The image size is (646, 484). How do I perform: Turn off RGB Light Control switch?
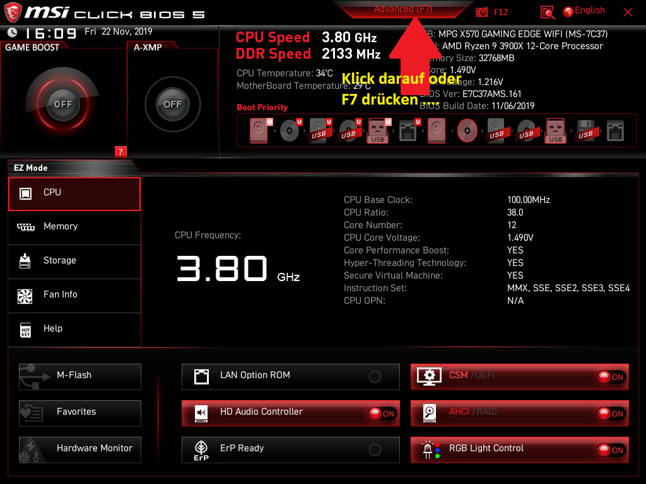tap(611, 450)
